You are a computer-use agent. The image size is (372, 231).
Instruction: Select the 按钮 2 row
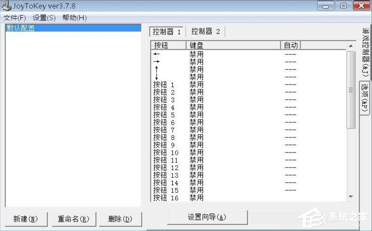(x=249, y=92)
